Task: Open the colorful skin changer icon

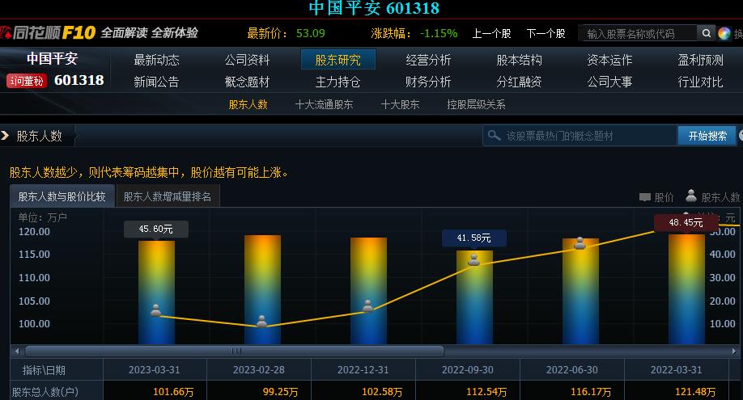Action: pos(724,33)
